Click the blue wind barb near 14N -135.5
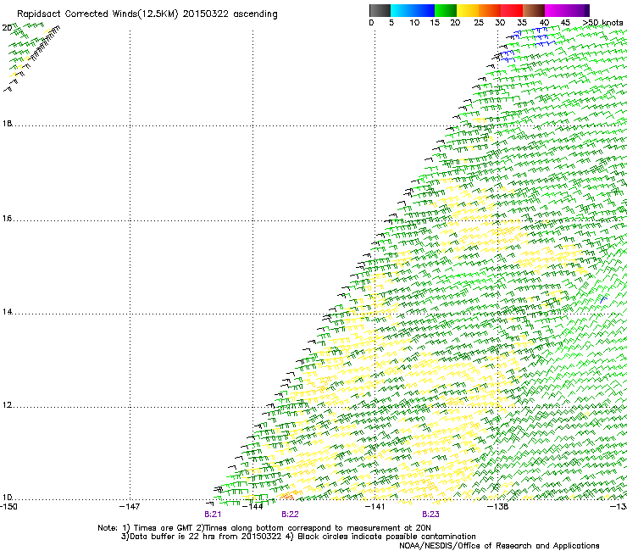Image resolution: width=627 pixels, height=551 pixels. point(603,299)
